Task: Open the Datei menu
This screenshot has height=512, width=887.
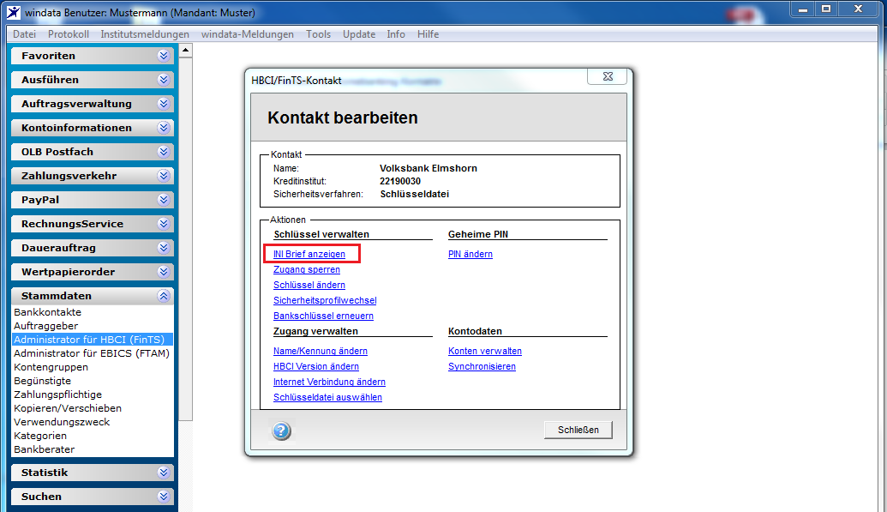Action: 24,34
